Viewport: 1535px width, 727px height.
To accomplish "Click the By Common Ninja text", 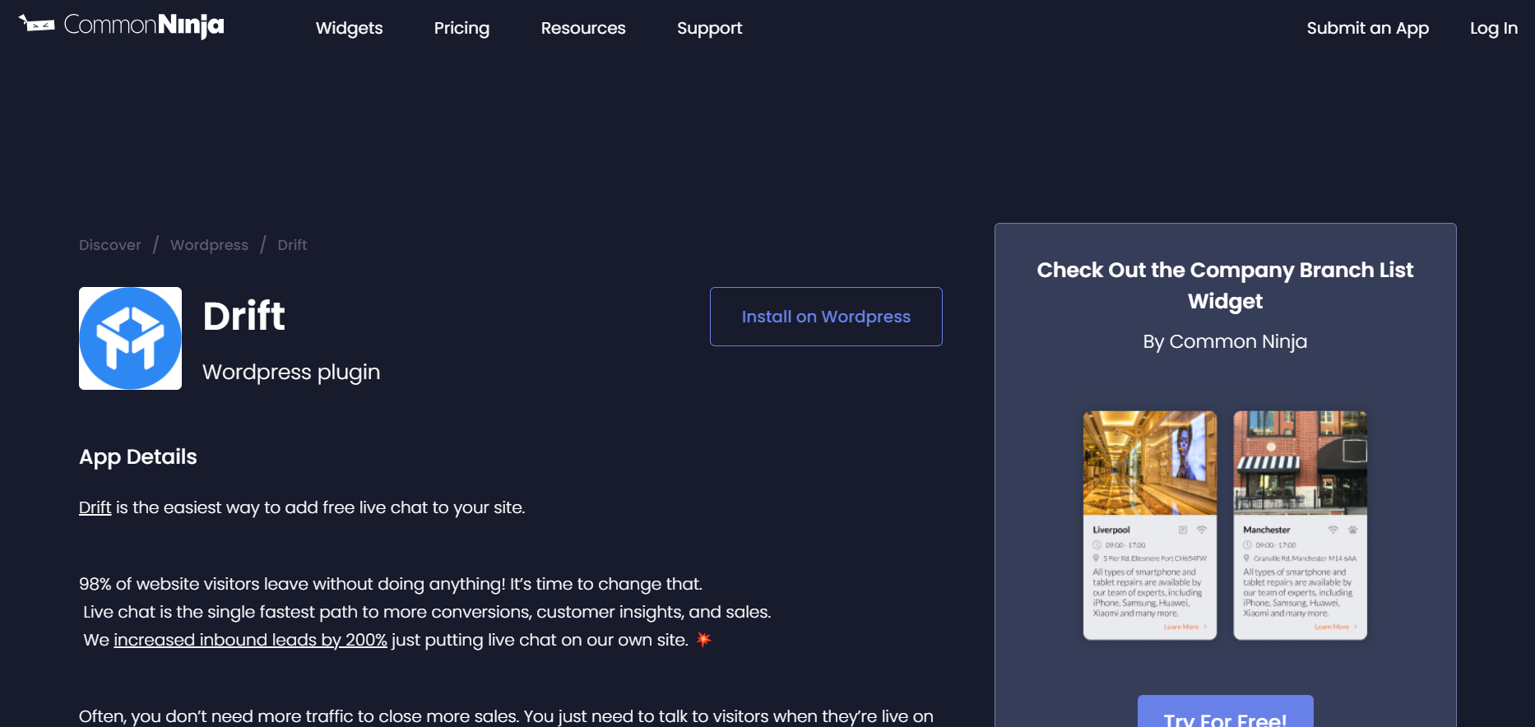I will [1225, 341].
